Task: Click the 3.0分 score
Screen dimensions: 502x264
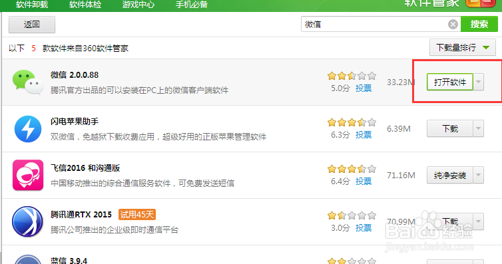Action: coord(340,228)
